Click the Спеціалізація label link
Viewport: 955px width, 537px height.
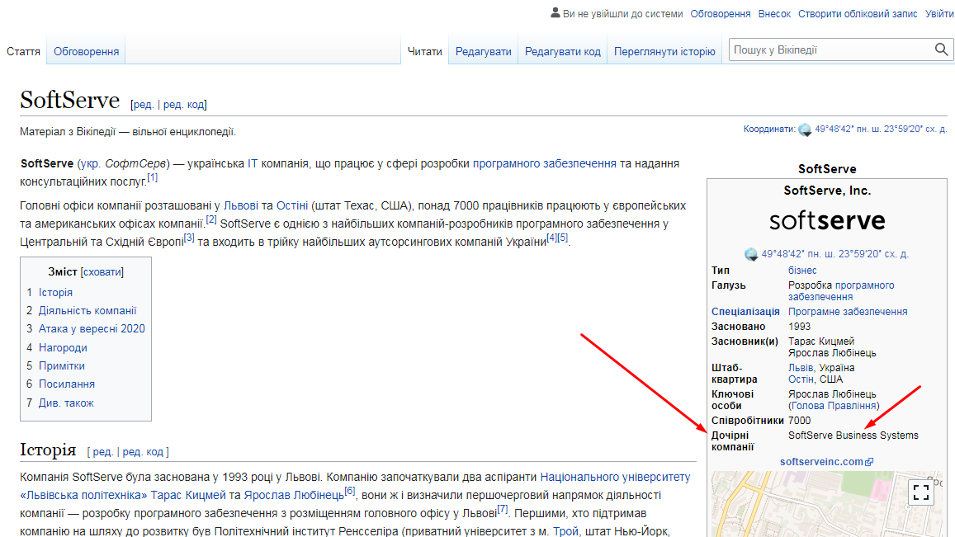tap(745, 313)
